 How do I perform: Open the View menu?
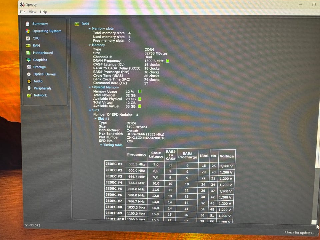pos(32,12)
